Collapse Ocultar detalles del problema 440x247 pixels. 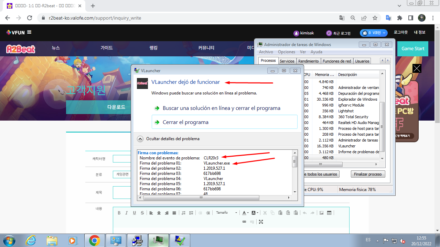pyautogui.click(x=140, y=139)
